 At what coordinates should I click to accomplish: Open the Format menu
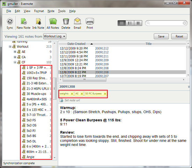pyautogui.click(x=39, y=11)
